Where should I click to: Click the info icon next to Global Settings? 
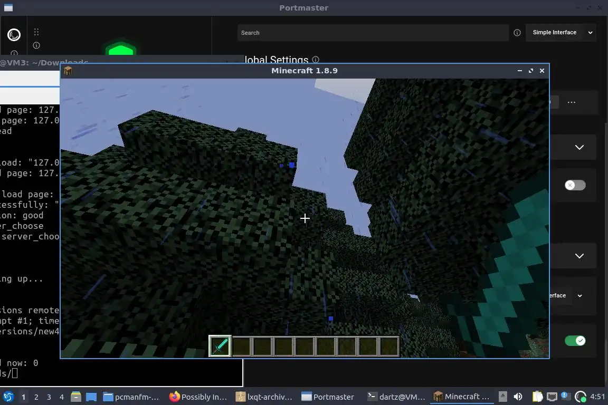[316, 59]
